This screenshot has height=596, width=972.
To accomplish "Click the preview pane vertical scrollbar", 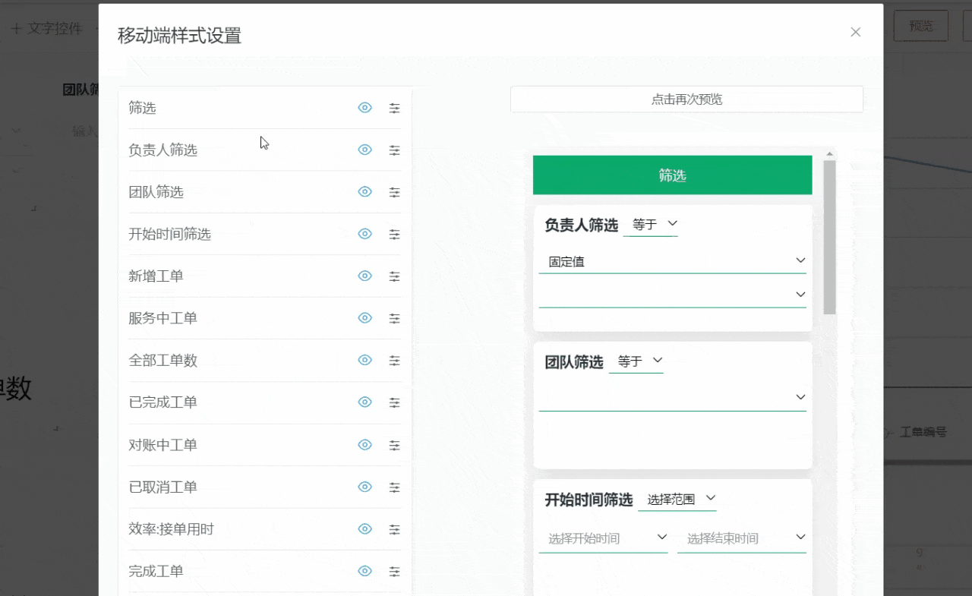I will [x=830, y=236].
